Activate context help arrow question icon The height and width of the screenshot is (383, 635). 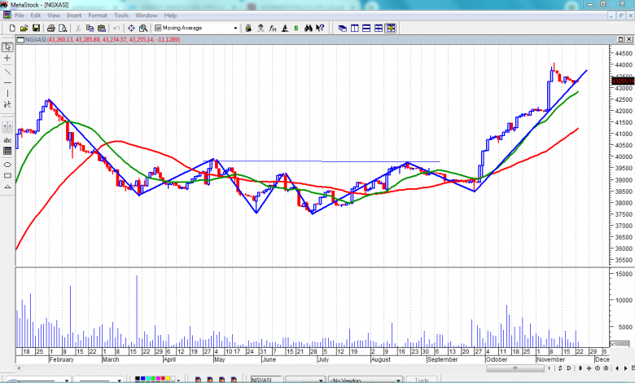click(320, 28)
